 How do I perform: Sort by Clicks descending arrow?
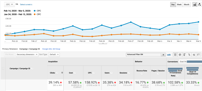point(62,72)
